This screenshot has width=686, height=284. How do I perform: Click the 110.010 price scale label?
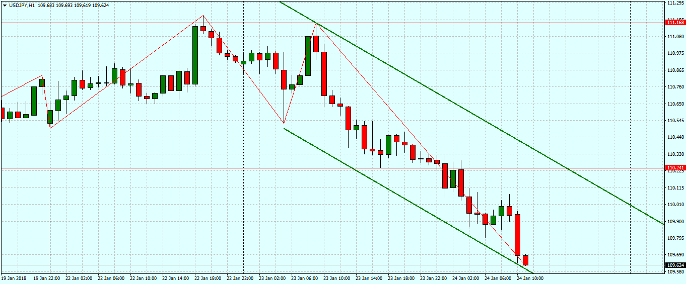pyautogui.click(x=674, y=205)
